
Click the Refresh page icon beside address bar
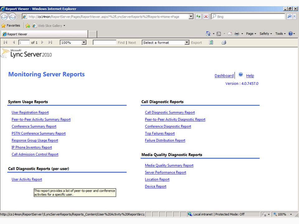(x=198, y=16)
